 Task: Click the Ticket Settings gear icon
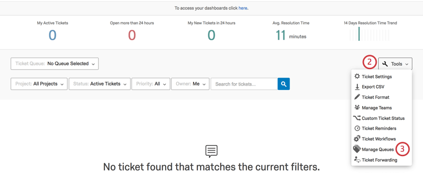357,76
